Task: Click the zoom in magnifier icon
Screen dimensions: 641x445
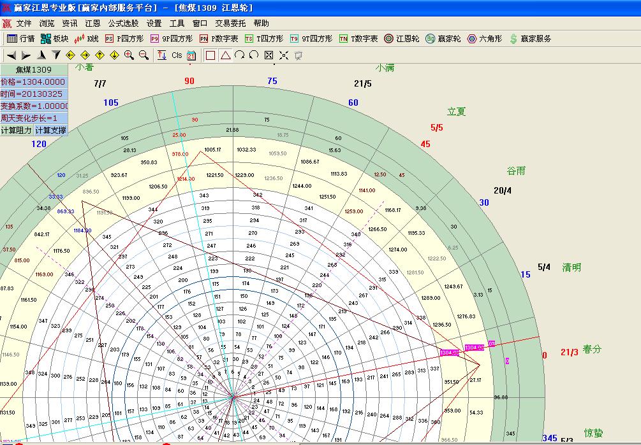Action: click(x=129, y=55)
